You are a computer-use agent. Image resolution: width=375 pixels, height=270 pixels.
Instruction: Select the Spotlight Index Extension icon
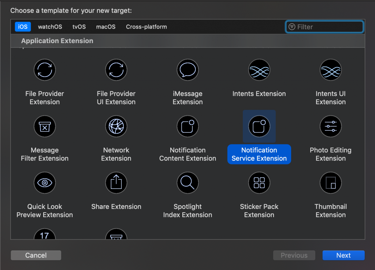(187, 183)
